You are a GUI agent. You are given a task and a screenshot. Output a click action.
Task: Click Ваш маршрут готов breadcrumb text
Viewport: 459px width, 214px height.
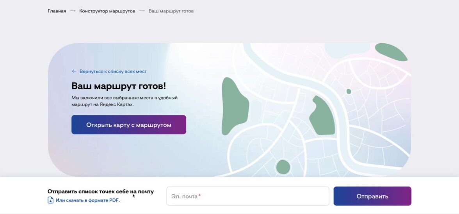click(x=171, y=11)
